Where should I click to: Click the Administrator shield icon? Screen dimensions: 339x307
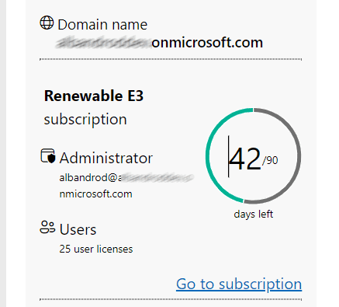coord(48,156)
